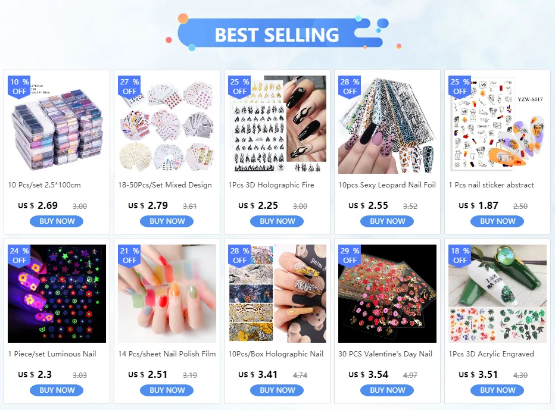Click the 10% OFF badge on foil set

(x=19, y=87)
